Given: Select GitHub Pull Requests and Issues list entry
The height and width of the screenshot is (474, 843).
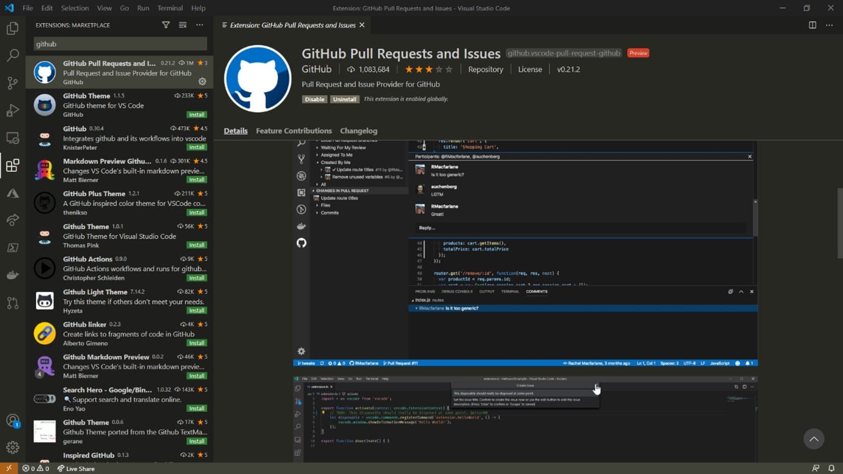Looking at the screenshot, I should [119, 72].
